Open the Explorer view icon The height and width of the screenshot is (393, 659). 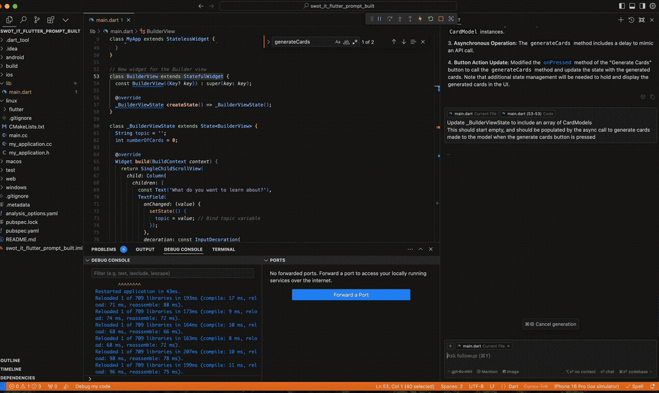pyautogui.click(x=9, y=20)
